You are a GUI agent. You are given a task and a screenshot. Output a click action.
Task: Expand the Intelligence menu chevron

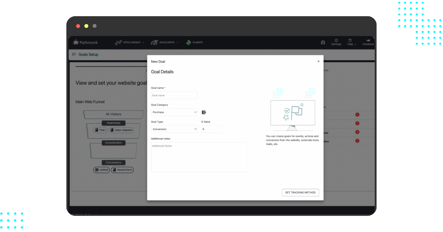(x=143, y=42)
